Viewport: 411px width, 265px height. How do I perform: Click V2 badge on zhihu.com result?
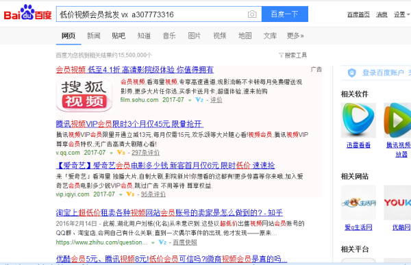(162, 242)
